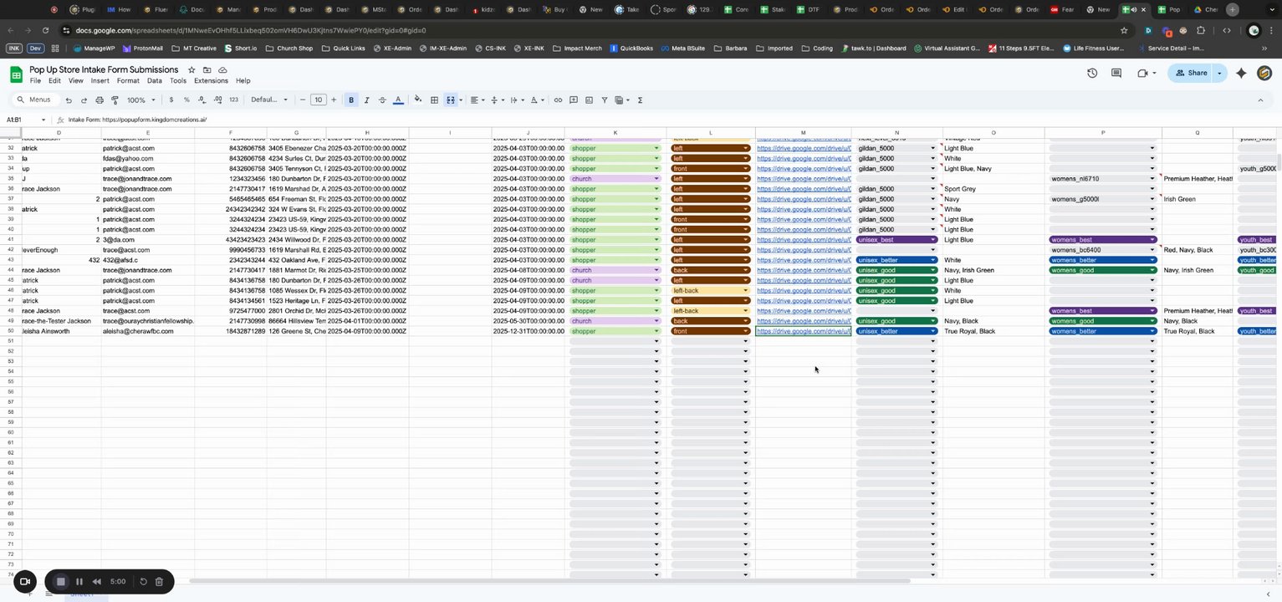
Task: Open the fill color paint bucket
Action: [x=418, y=100]
